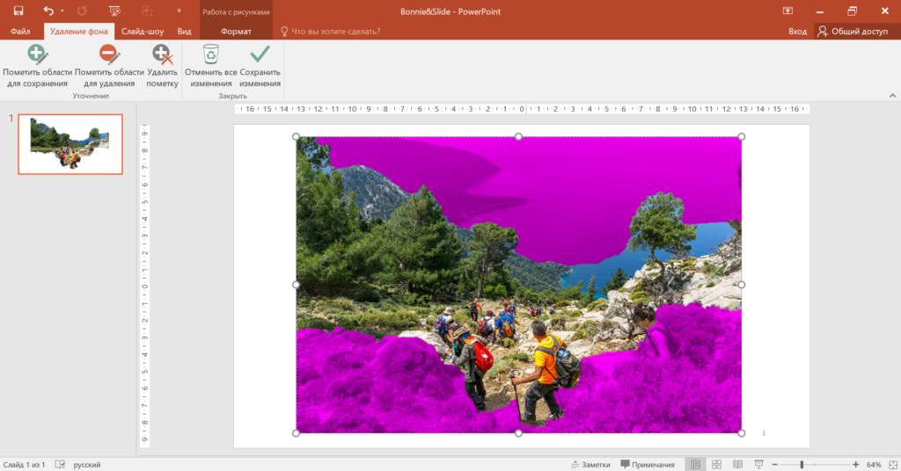Discard all changes with recycle bin icon
Image resolution: width=901 pixels, height=471 pixels.
[211, 66]
